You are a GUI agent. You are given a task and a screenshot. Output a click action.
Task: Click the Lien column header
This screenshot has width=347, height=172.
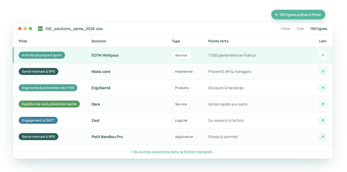pos(322,41)
